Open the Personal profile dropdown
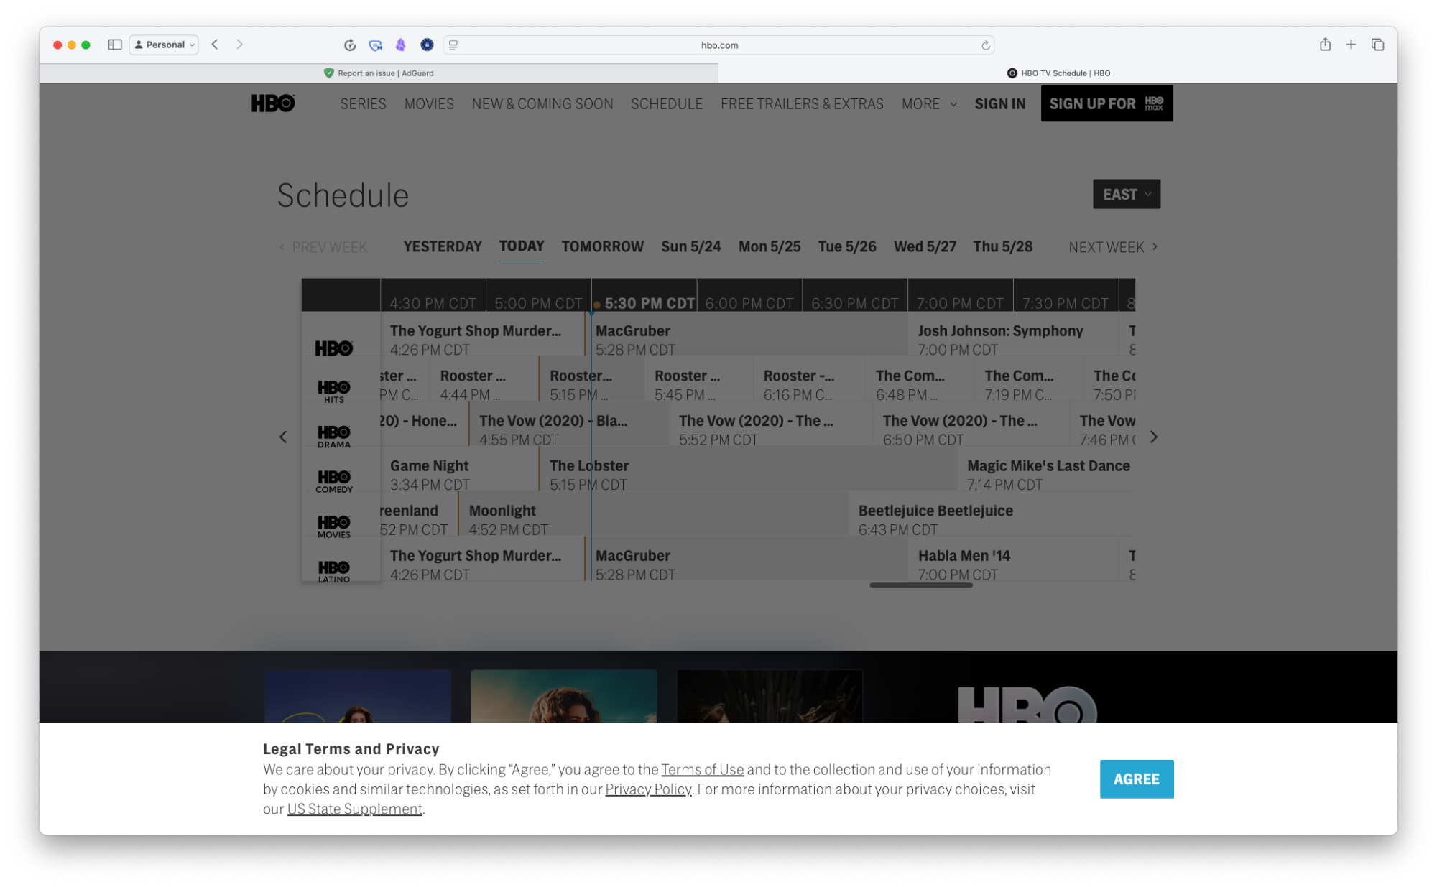The image size is (1437, 887). 165,45
